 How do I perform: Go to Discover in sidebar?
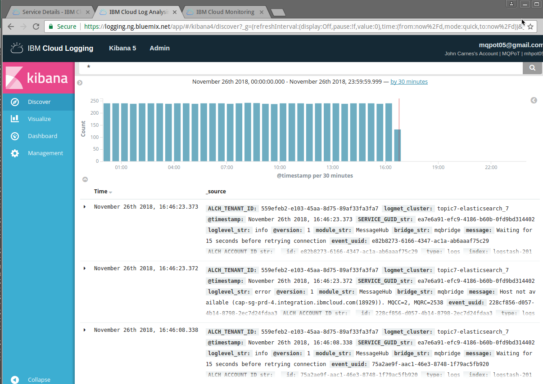click(39, 102)
